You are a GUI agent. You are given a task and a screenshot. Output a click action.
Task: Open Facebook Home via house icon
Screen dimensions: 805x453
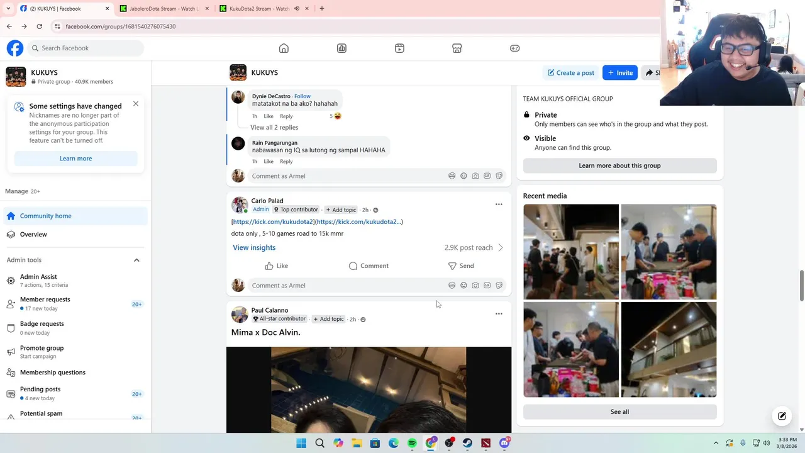click(x=284, y=48)
